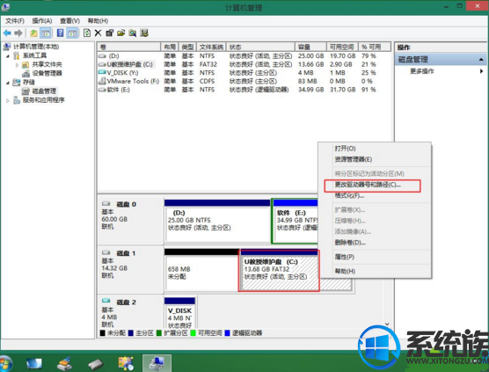
Task: Open the Help question mark icon
Action: click(x=60, y=33)
